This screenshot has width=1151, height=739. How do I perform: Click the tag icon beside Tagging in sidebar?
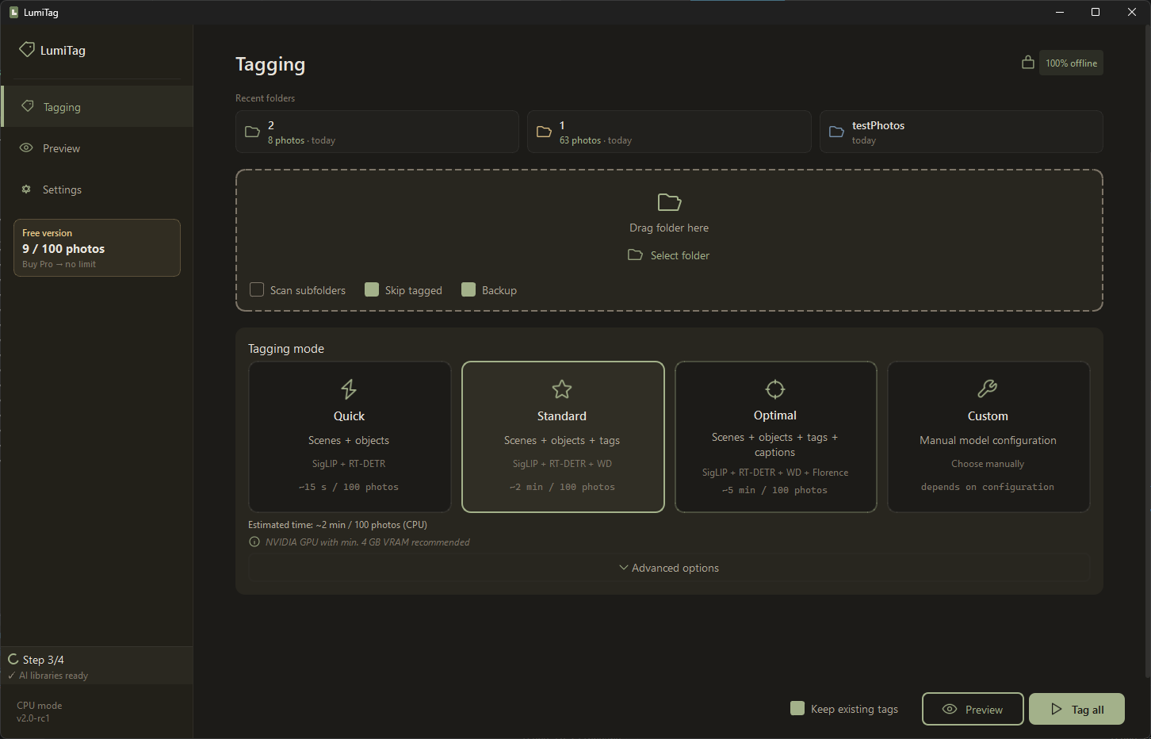[x=27, y=106]
